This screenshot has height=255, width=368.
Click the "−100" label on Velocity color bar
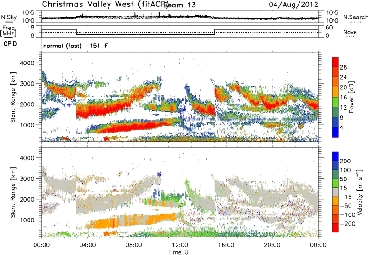click(x=348, y=215)
